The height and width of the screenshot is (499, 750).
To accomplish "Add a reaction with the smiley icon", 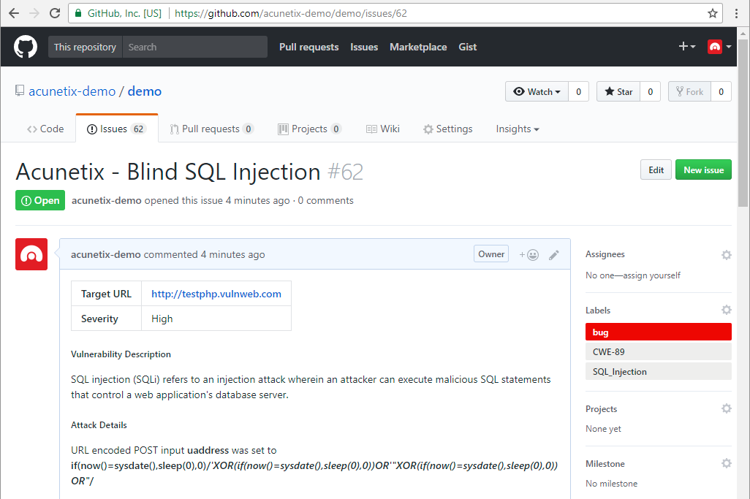I will click(529, 255).
